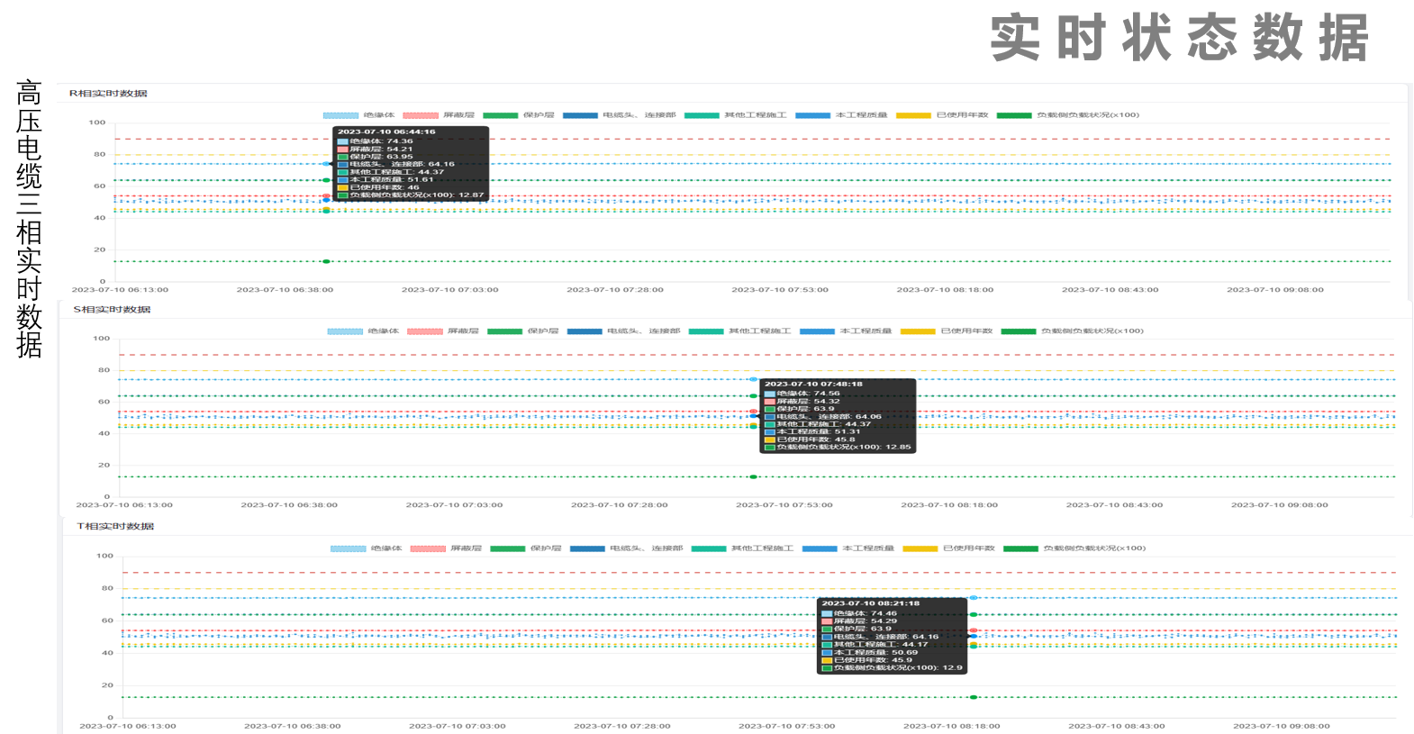This screenshot has width=1414, height=734.
Task: Click 已使用年数 yellow swatch in R相 legend
Action: (x=913, y=115)
